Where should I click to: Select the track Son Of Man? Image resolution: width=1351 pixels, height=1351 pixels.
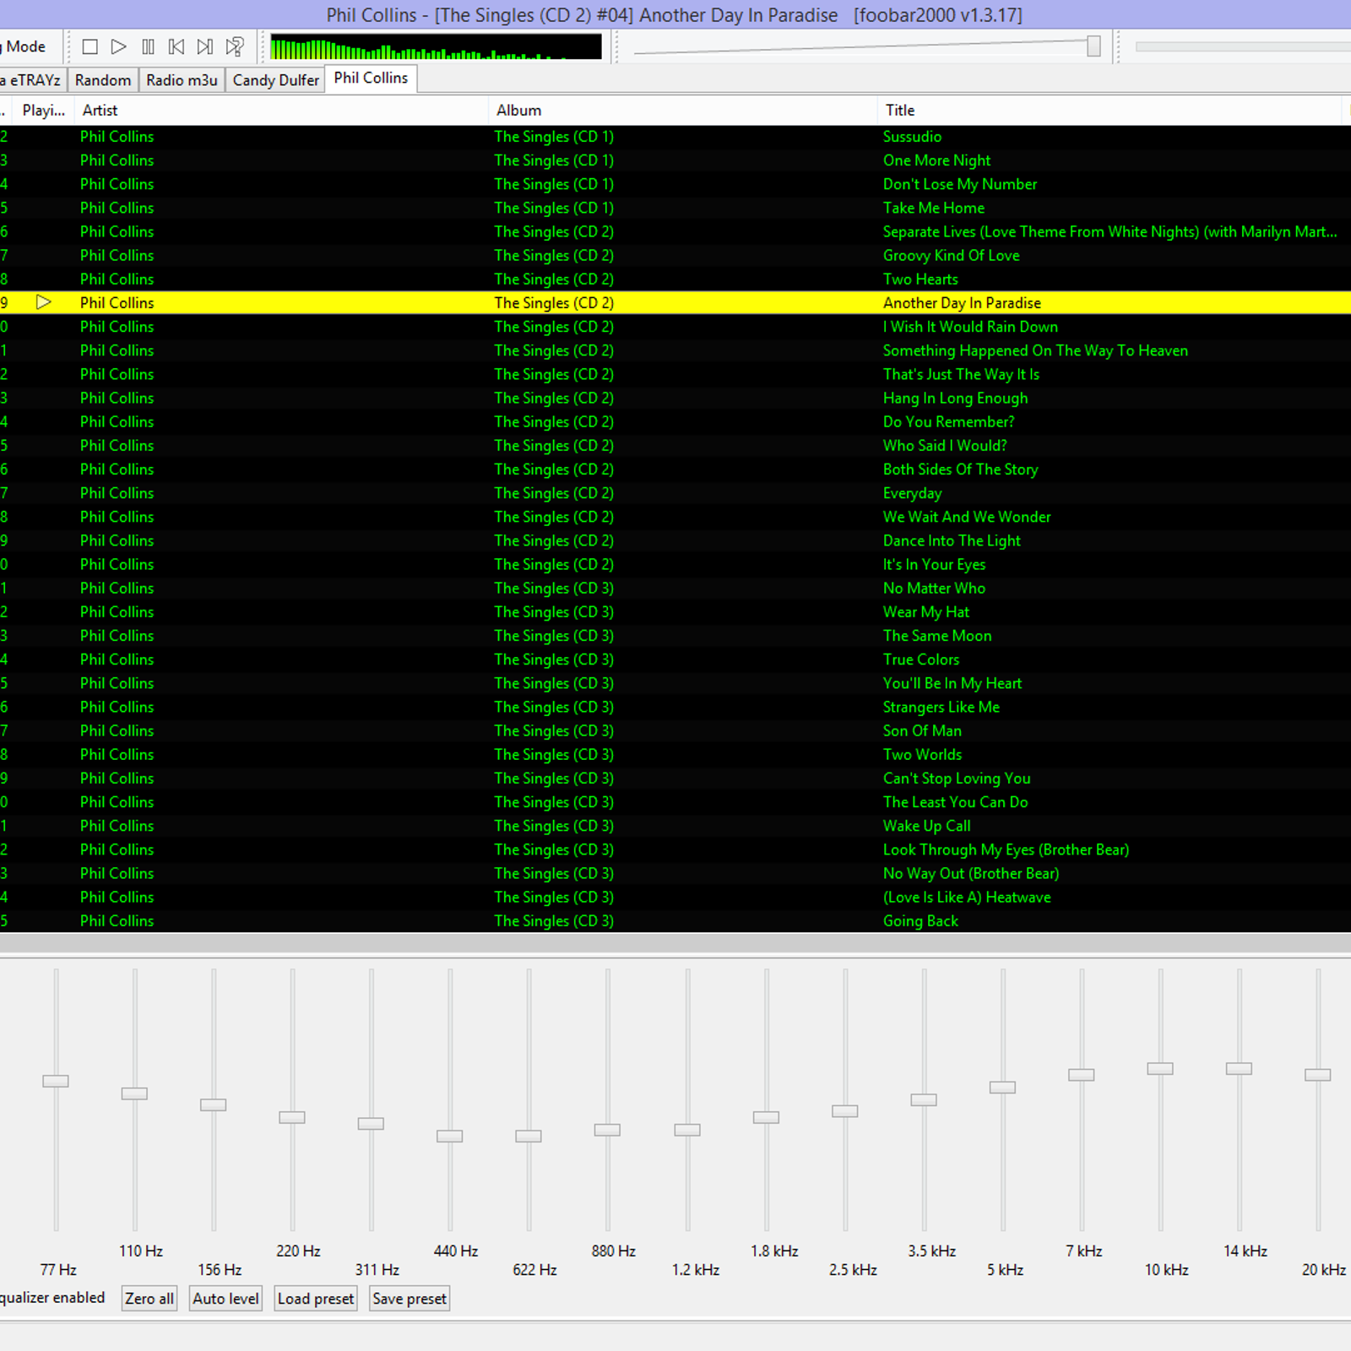coord(675,731)
